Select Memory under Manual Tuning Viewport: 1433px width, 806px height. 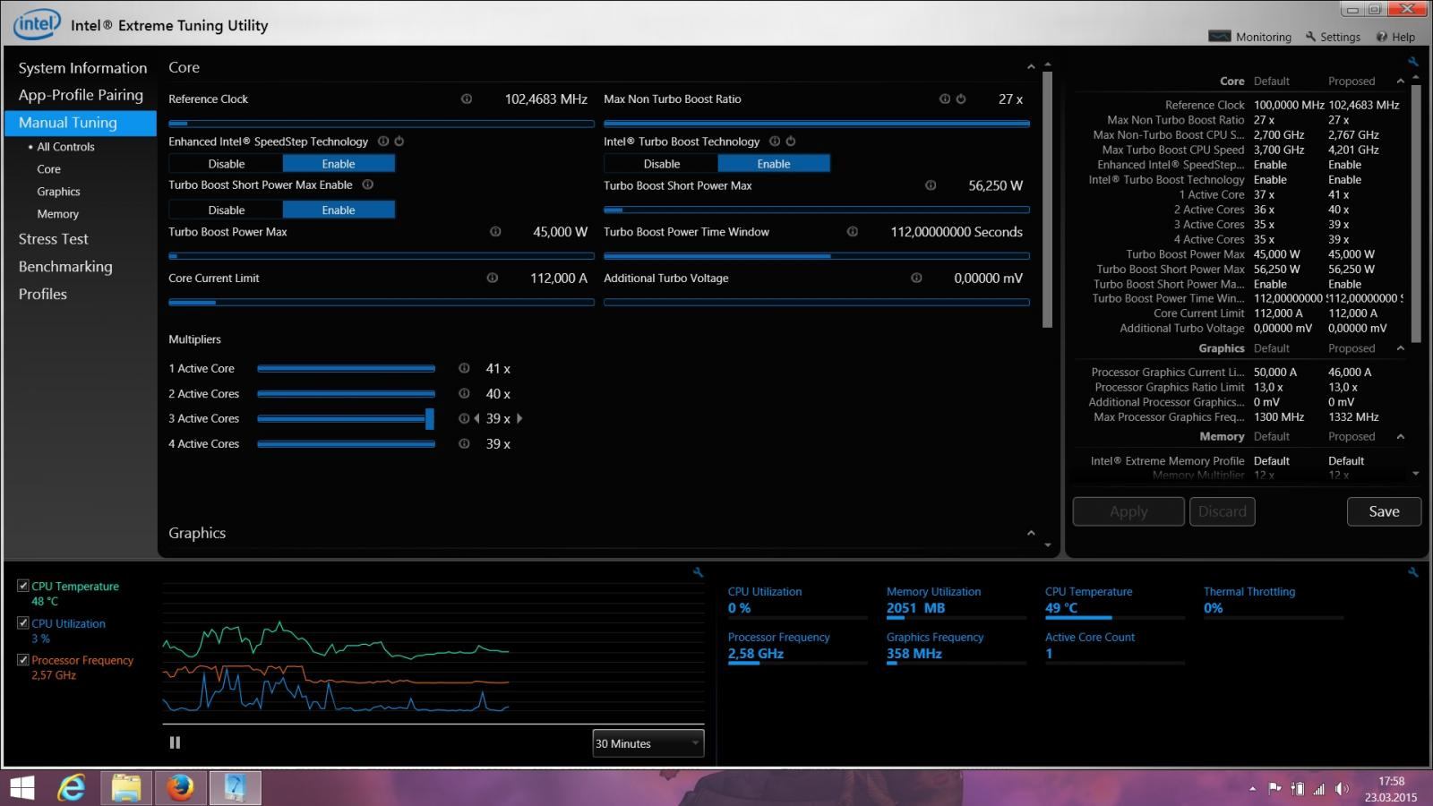58,214
